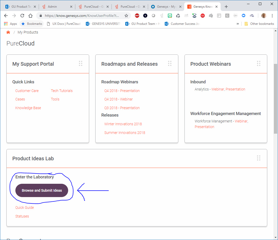Viewport: 278px width, 240px height.
Task: Reload the page with the refresh icon
Action: pyautogui.click(x=22, y=16)
